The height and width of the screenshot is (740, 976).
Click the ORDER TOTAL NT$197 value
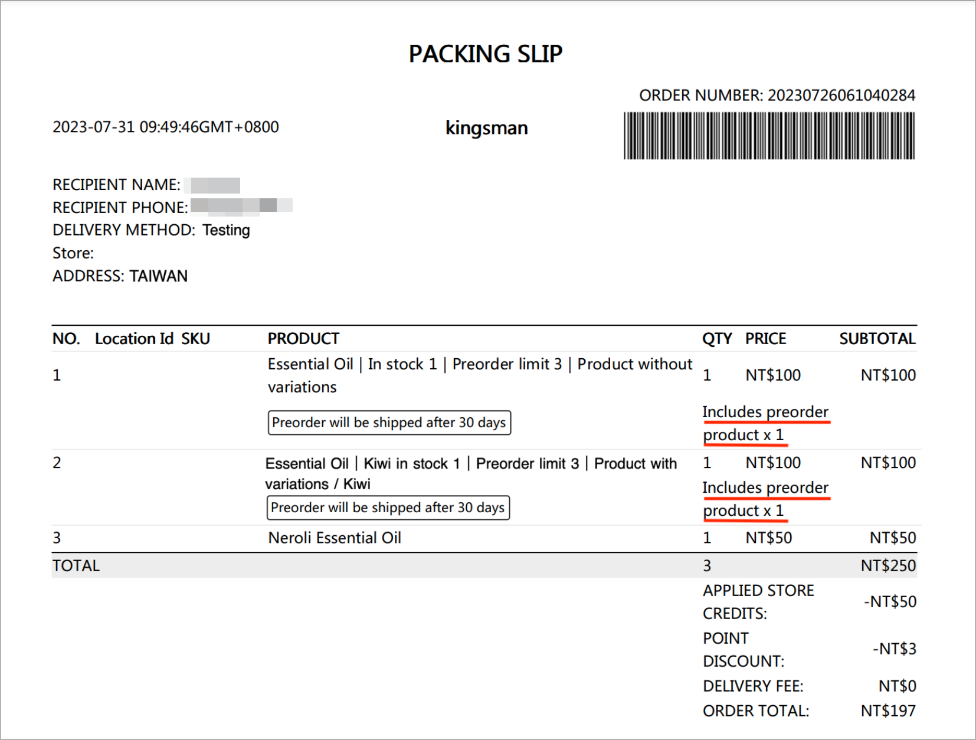pyautogui.click(x=888, y=711)
